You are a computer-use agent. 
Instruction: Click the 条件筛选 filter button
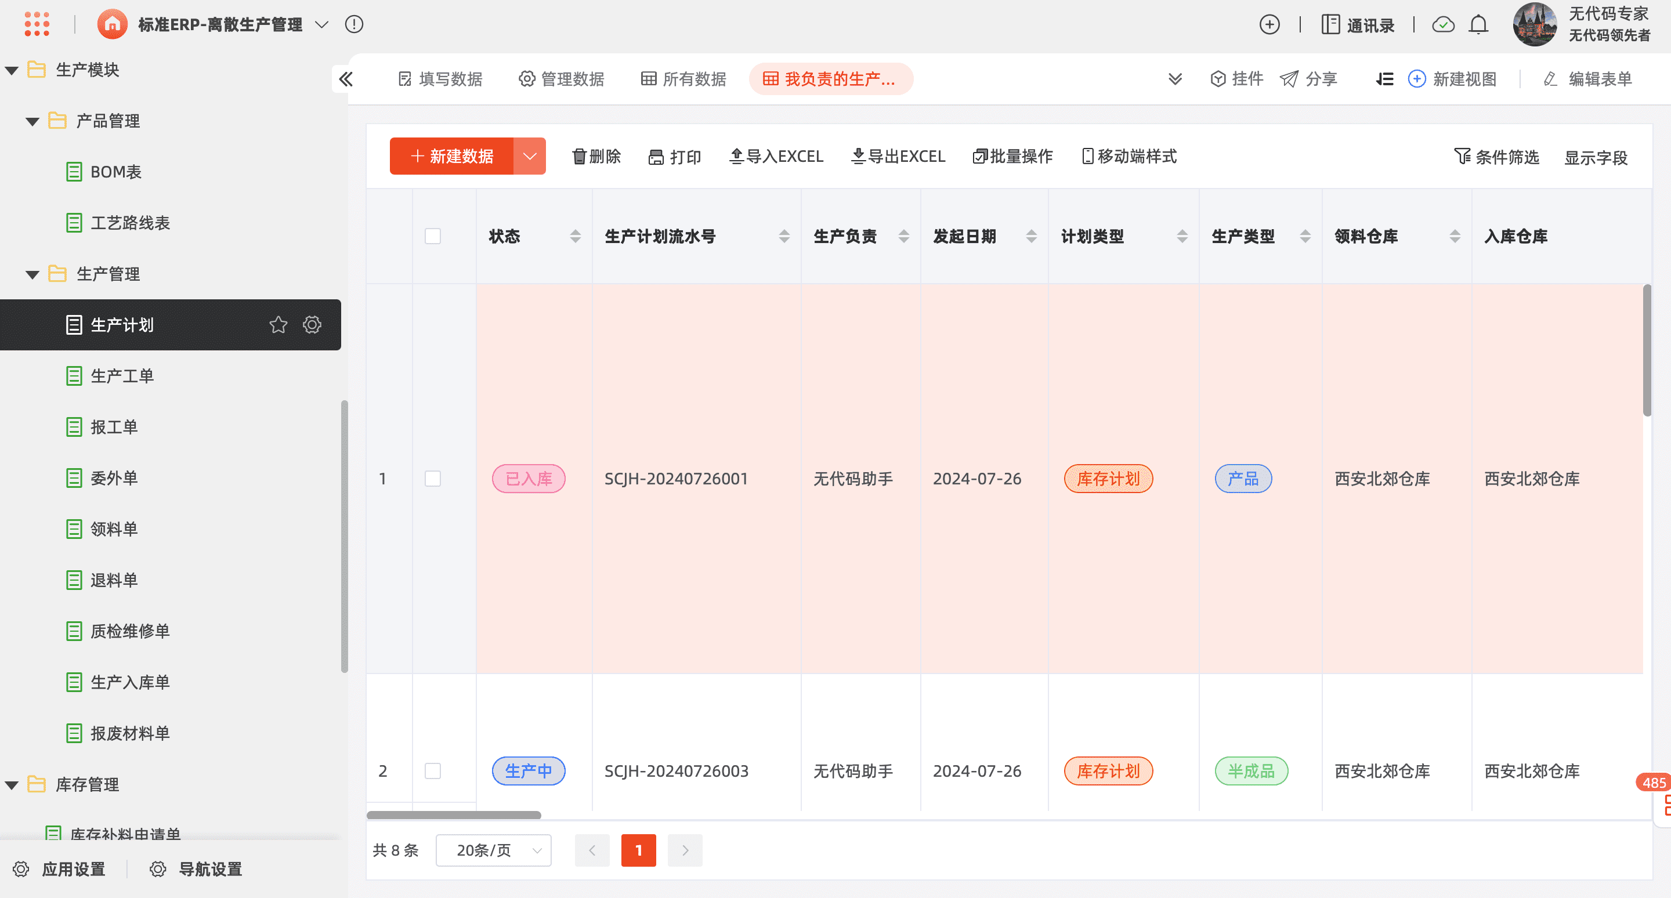click(x=1496, y=157)
